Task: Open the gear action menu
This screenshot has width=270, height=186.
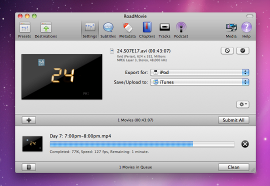Action: (243, 104)
